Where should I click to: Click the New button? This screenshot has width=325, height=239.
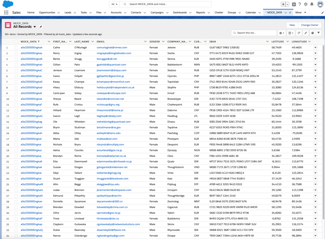pos(292,25)
